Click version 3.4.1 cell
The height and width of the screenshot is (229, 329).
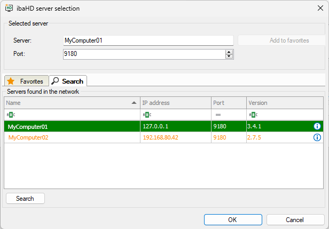[x=285, y=126]
